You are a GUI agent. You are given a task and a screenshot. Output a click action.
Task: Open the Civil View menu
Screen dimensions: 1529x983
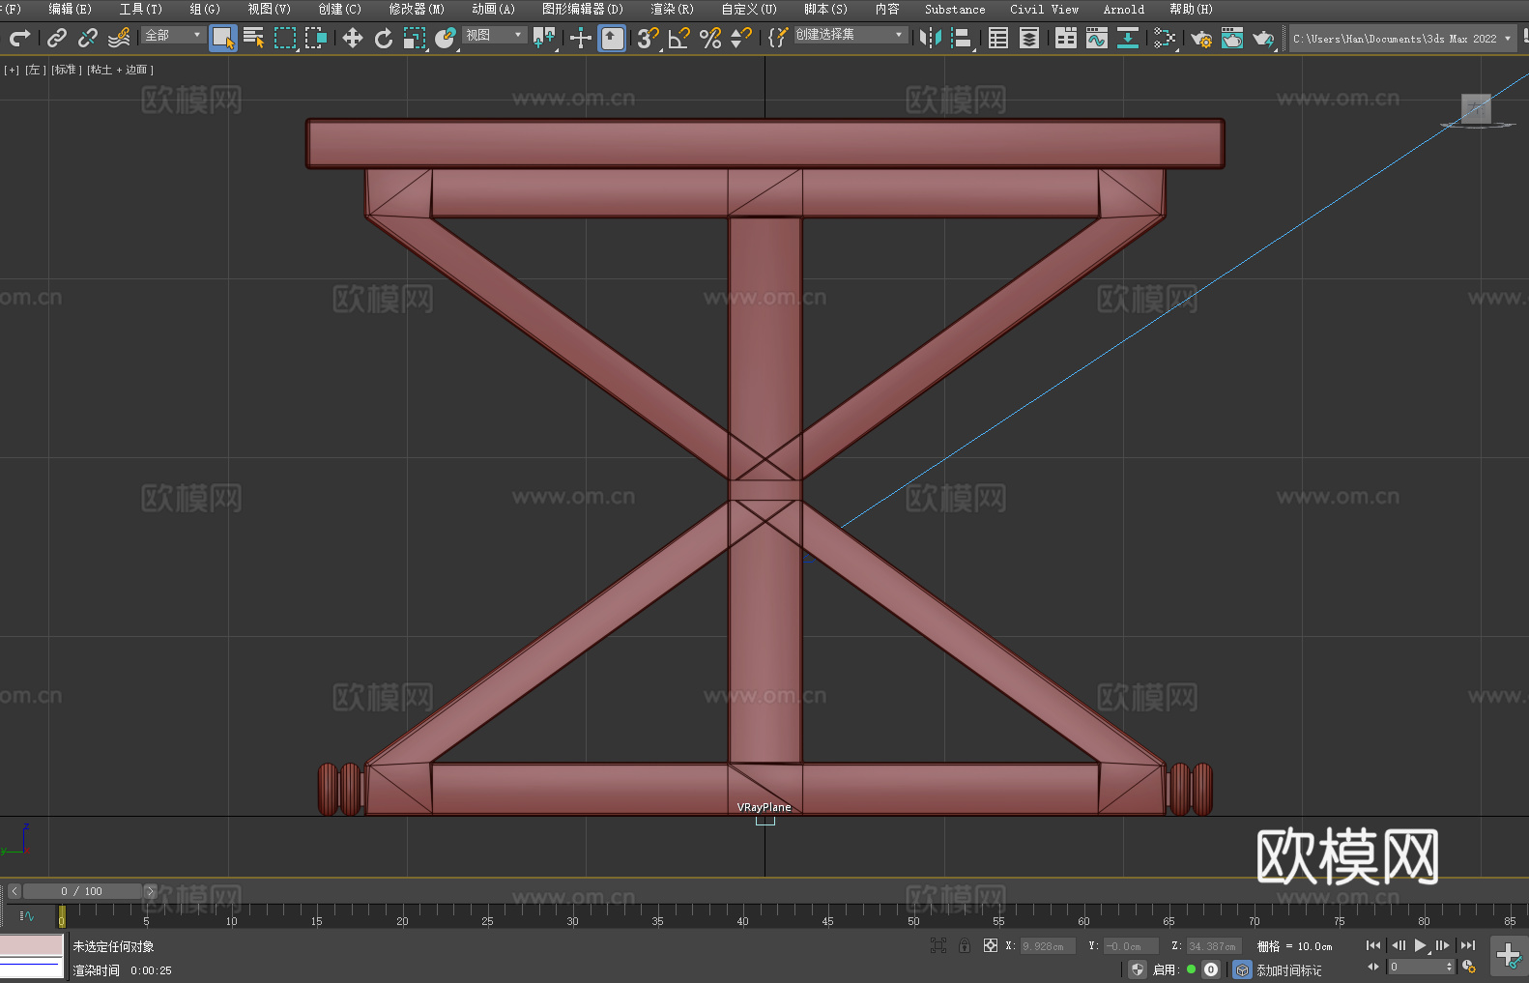click(x=1044, y=9)
